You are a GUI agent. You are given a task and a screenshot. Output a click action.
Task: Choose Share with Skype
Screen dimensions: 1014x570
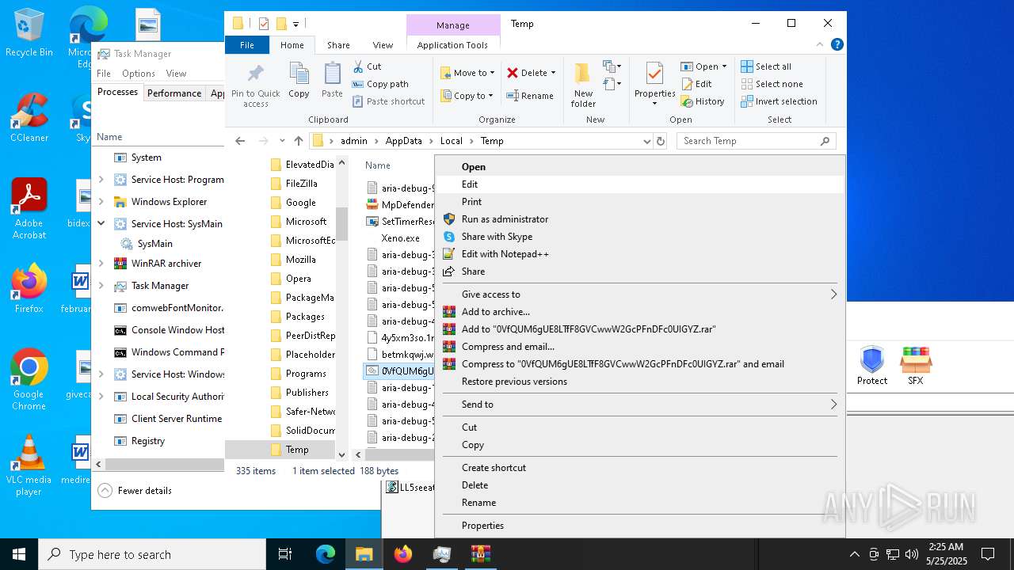[641, 237]
